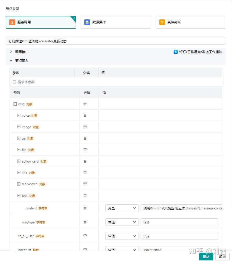Expand the oa 对象 parameter
232x261 pixels.
pyautogui.click(x=18, y=138)
